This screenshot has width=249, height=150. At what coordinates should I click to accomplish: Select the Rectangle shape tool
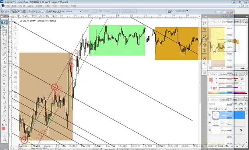pos(4,102)
